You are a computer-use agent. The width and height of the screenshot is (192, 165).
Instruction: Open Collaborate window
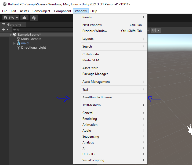point(110,54)
